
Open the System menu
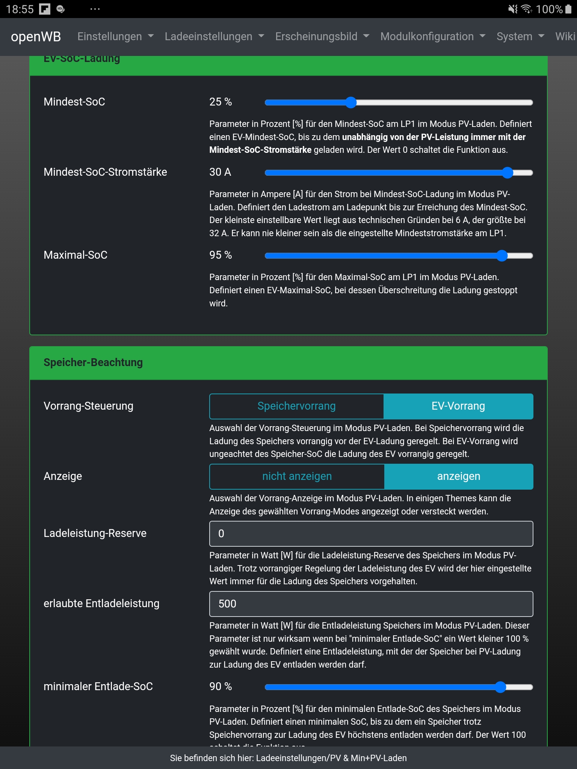click(x=520, y=36)
